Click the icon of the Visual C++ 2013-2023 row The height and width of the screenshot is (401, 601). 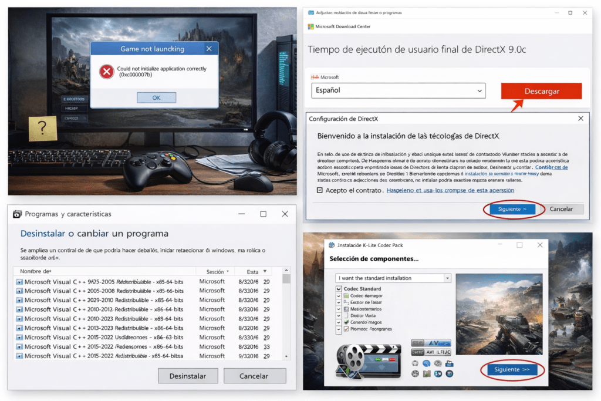[19, 328]
